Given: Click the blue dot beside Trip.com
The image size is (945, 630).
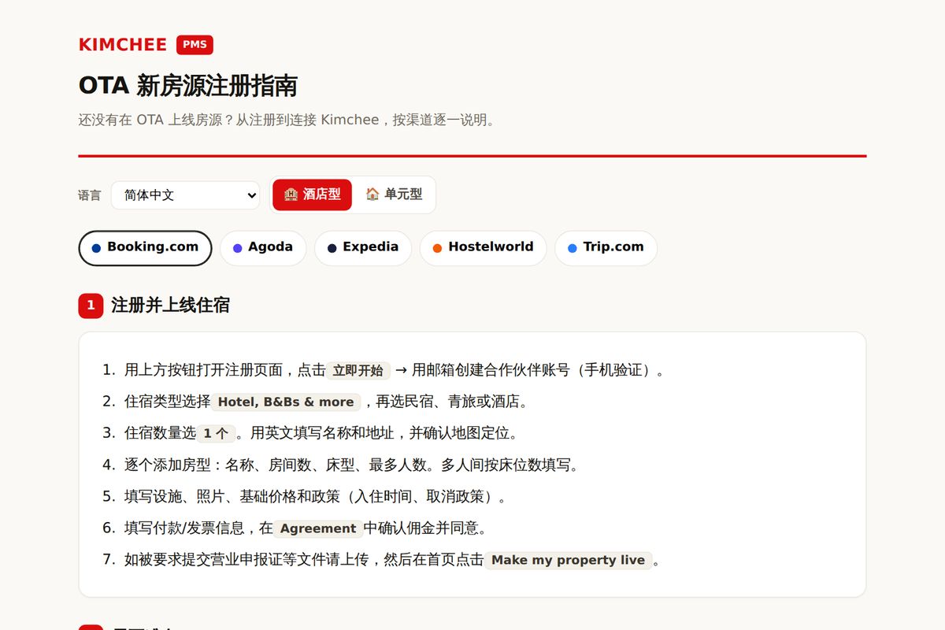Looking at the screenshot, I should pos(572,248).
